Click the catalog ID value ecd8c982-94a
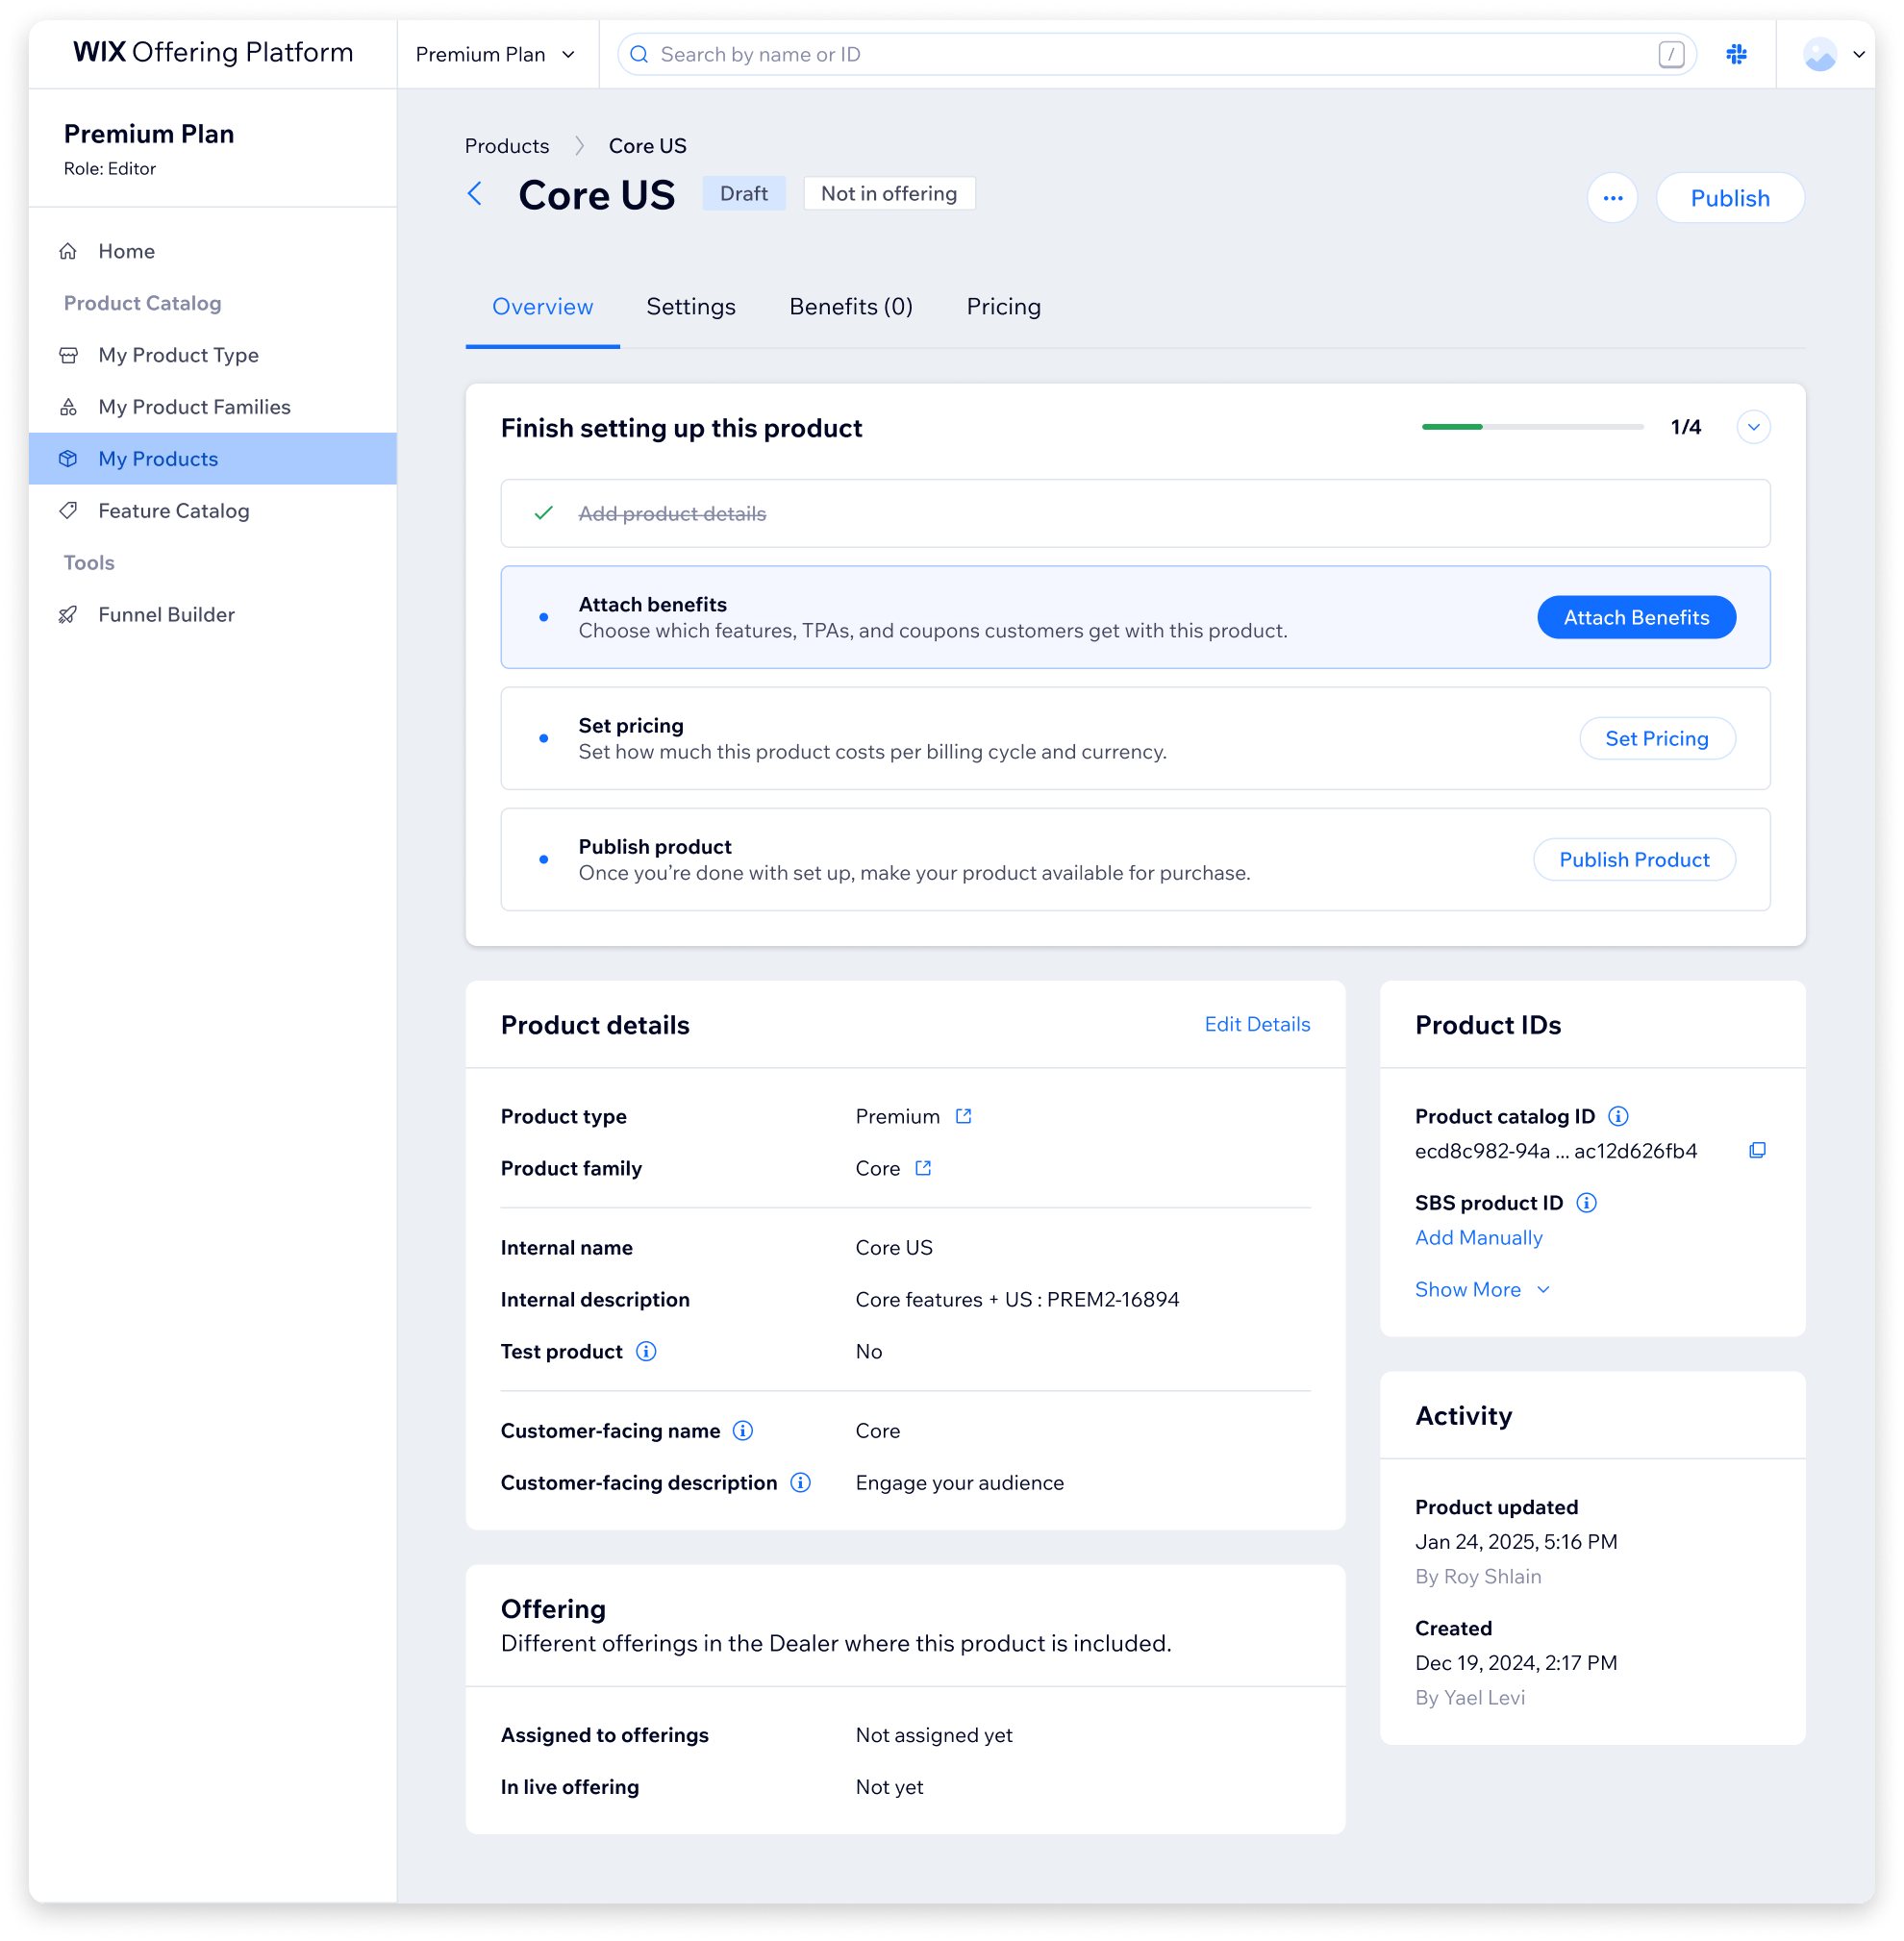Viewport: 1904px width, 1941px height. (1556, 1151)
